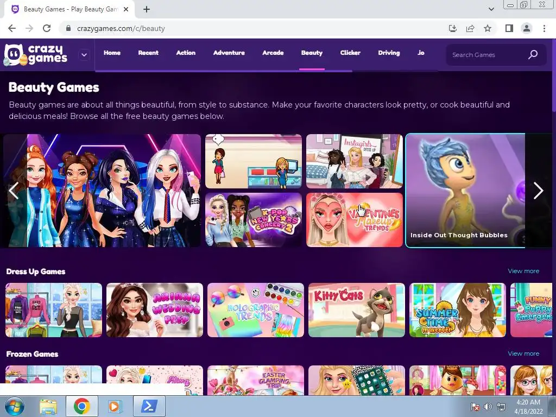View more Dress Up Games
Screen dimensions: 556x417
click(x=523, y=271)
